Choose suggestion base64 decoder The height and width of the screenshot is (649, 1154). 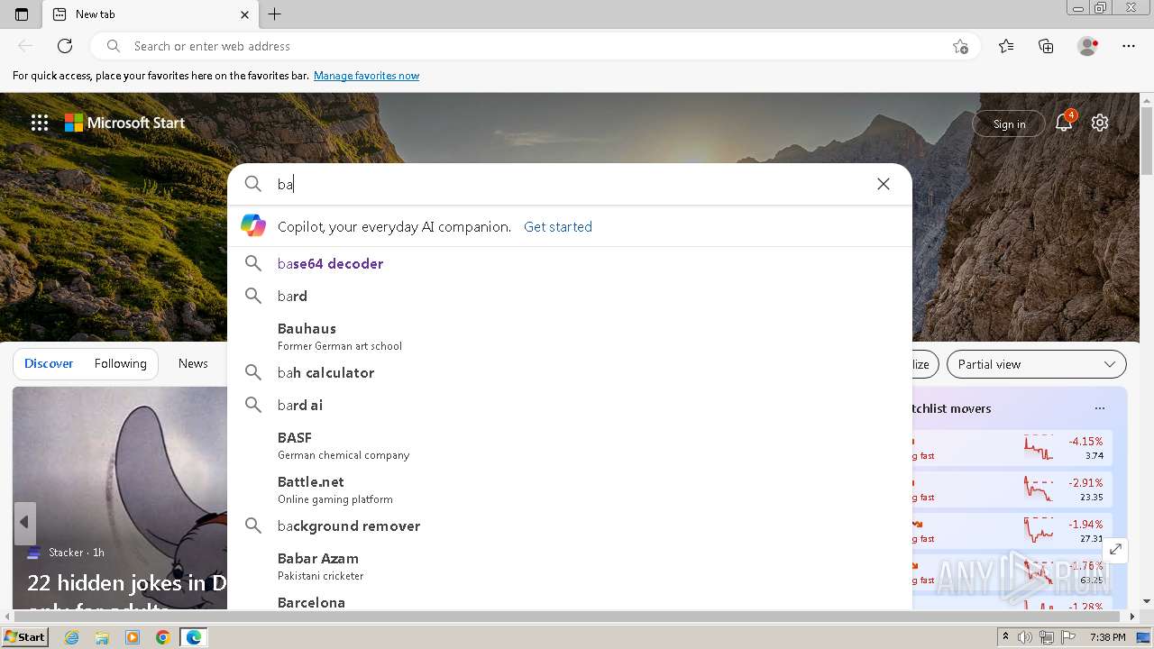(570, 263)
